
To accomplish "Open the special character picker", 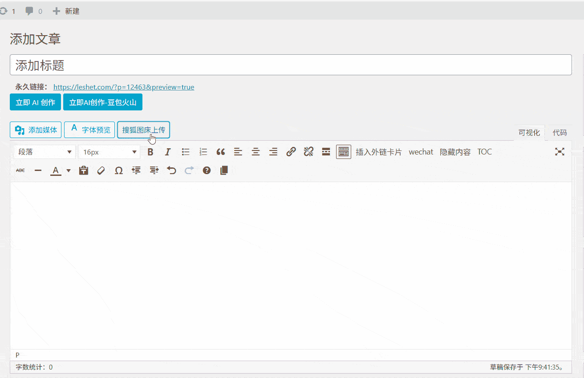I will 118,170.
